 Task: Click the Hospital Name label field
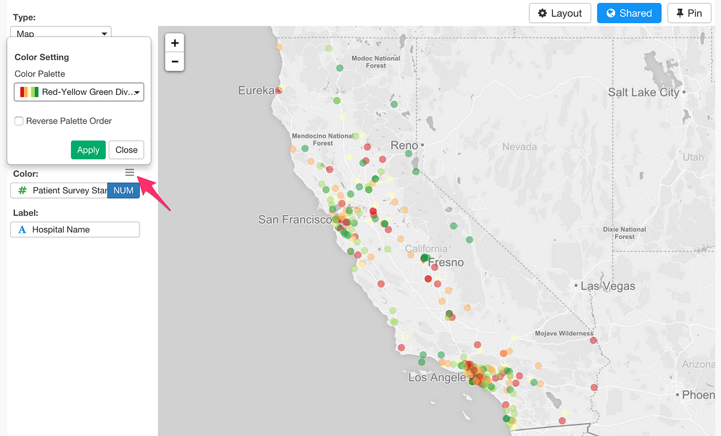pyautogui.click(x=75, y=229)
